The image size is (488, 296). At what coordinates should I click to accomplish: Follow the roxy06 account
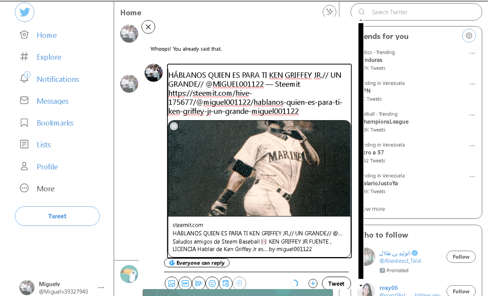(461, 291)
